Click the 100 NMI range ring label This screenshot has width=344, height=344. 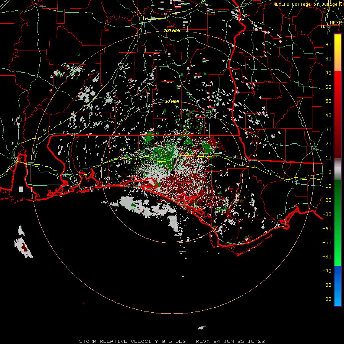pos(172,31)
